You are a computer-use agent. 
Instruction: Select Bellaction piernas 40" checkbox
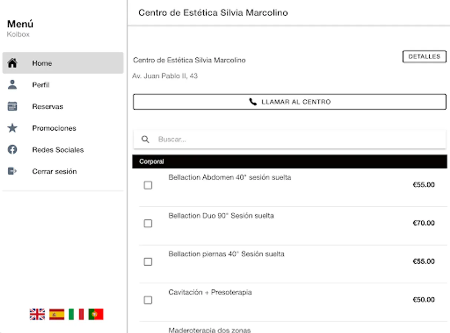tap(148, 262)
